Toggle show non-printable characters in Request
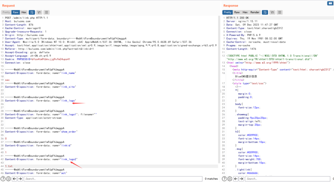Viewport: 334px width, 182px height. point(39,12)
